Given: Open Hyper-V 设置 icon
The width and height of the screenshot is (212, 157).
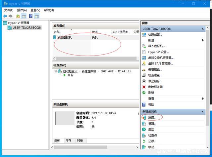Looking at the screenshot, I should tap(144, 52).
